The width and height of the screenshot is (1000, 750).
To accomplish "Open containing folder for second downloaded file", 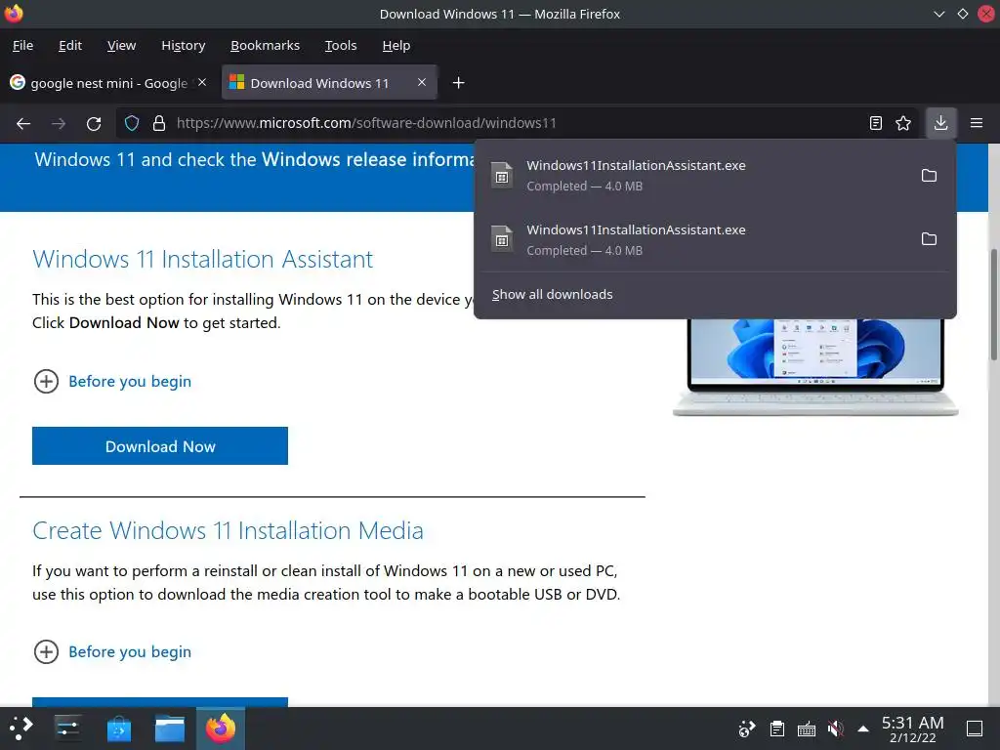I will 929,239.
